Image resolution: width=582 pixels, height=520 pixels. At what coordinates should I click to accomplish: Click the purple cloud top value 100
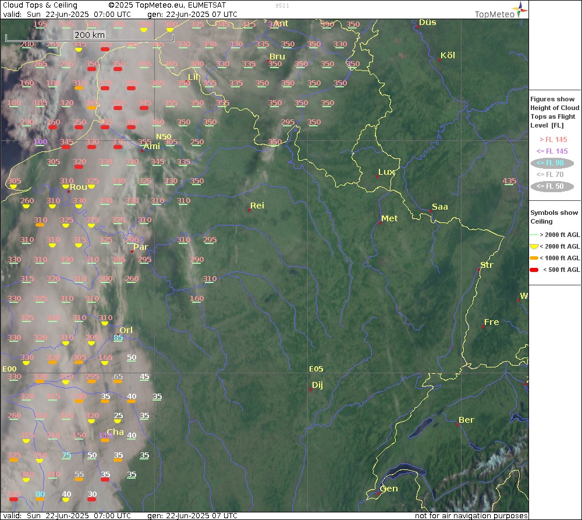[41, 142]
